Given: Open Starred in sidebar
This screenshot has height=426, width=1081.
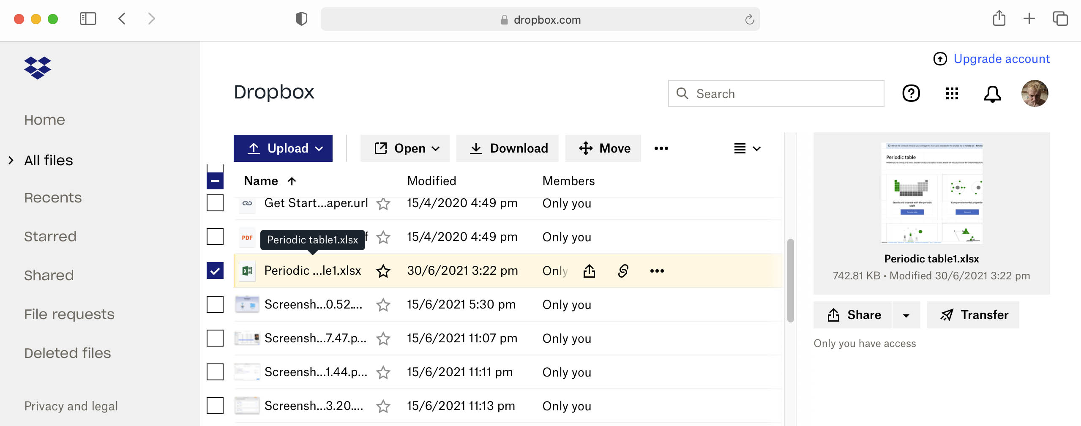Looking at the screenshot, I should tap(50, 237).
